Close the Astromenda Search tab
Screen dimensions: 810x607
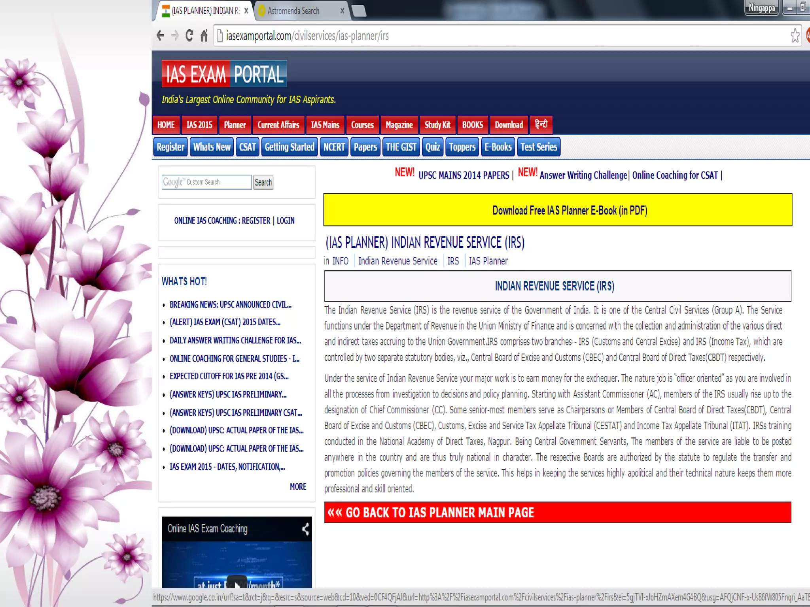[x=343, y=11]
